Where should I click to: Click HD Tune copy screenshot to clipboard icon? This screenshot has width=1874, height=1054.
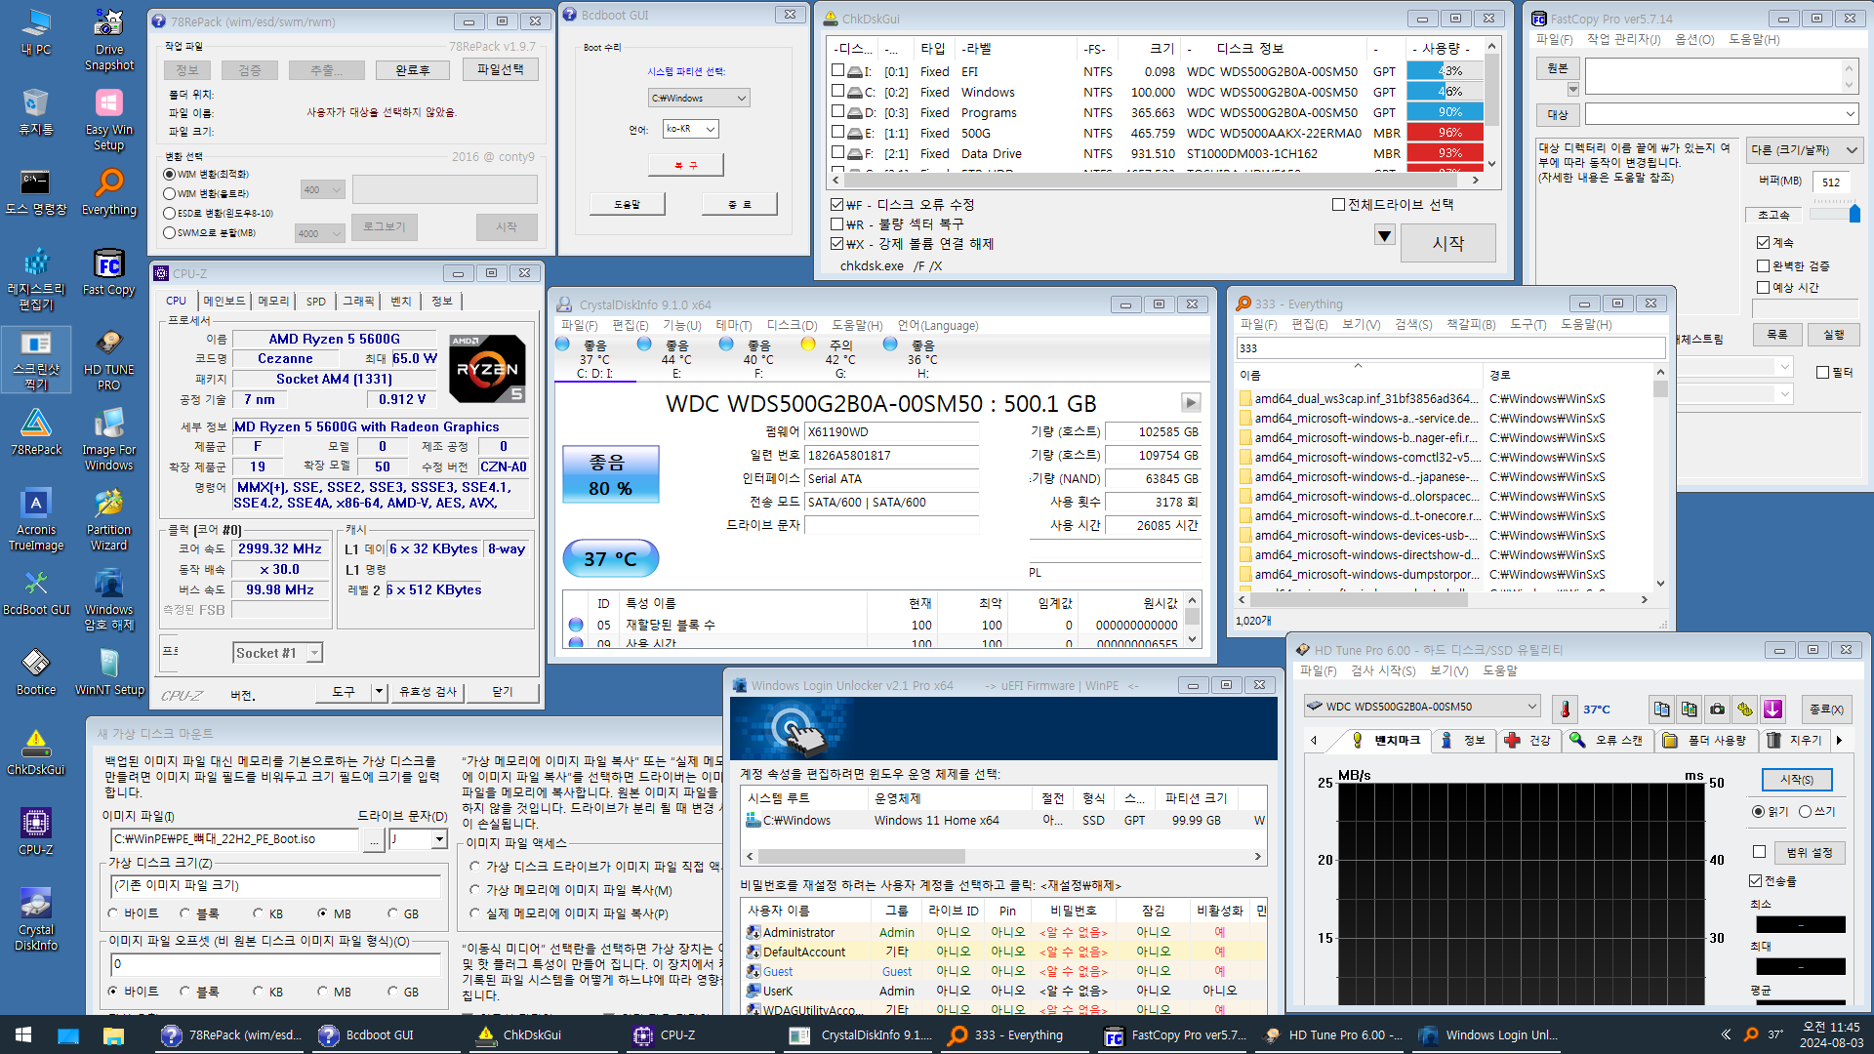pos(1690,709)
